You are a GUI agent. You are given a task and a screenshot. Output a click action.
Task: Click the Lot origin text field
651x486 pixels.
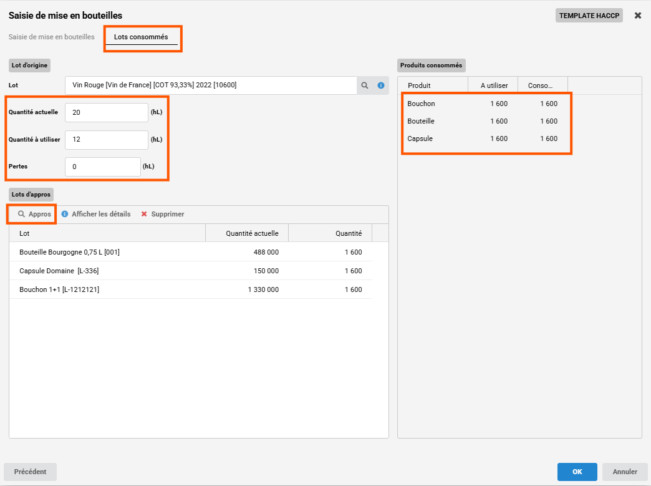pos(210,85)
